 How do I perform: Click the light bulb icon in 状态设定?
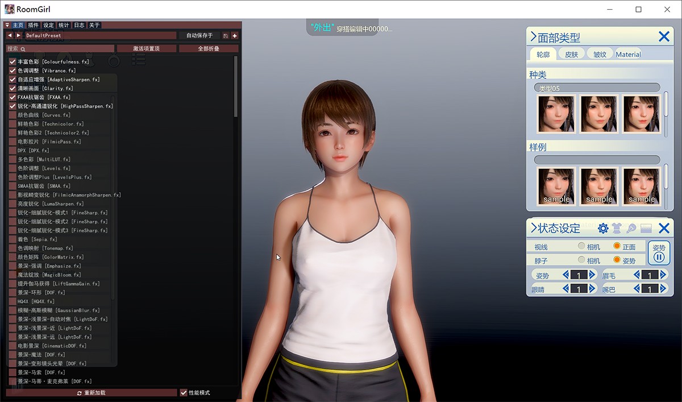tap(631, 229)
